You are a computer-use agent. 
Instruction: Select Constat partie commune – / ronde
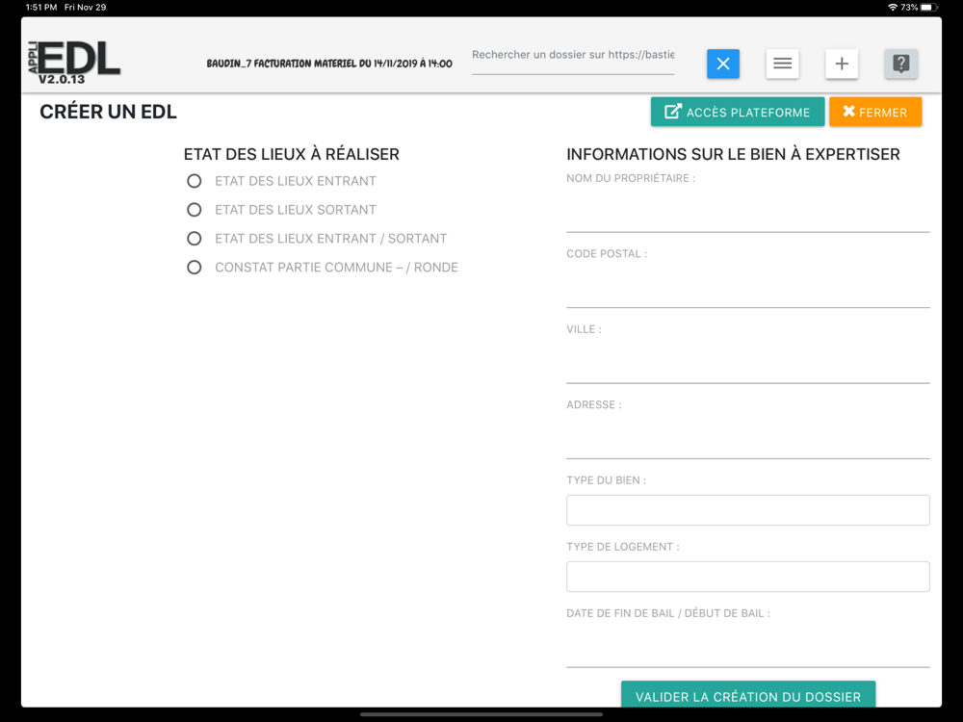point(195,267)
